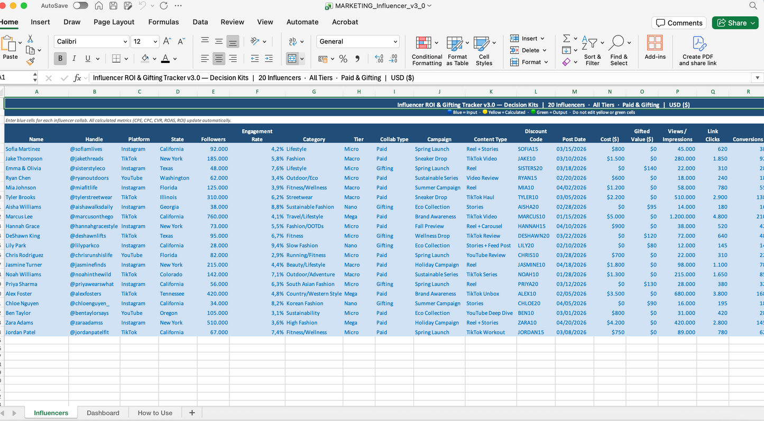Click the Format Painter brush icon
Viewport: 764px width, 421px height.
30,61
